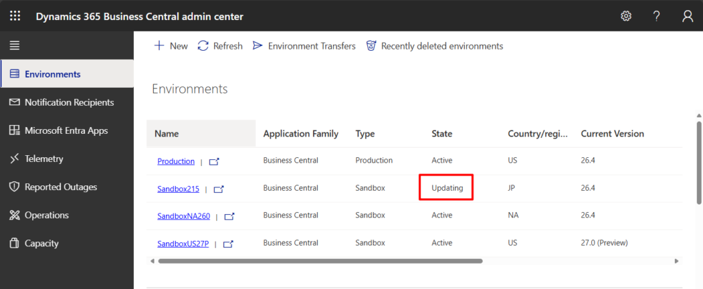View Reported Outages page
The image size is (703, 289).
60,187
